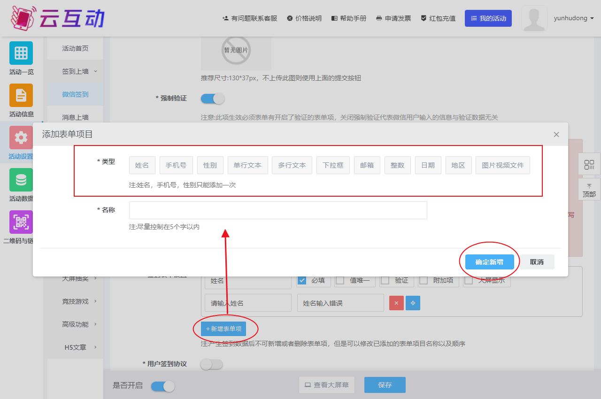This screenshot has width=601, height=399.
Task: Uncheck the 必填 checkbox
Action: pyautogui.click(x=302, y=280)
